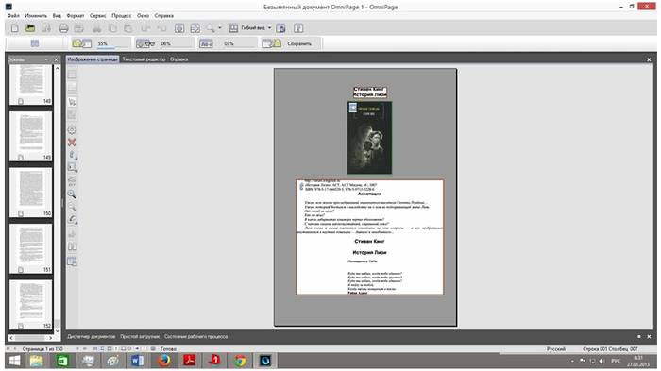The height and width of the screenshot is (371, 661).
Task: Open the Сервис menu
Action: pyautogui.click(x=98, y=16)
